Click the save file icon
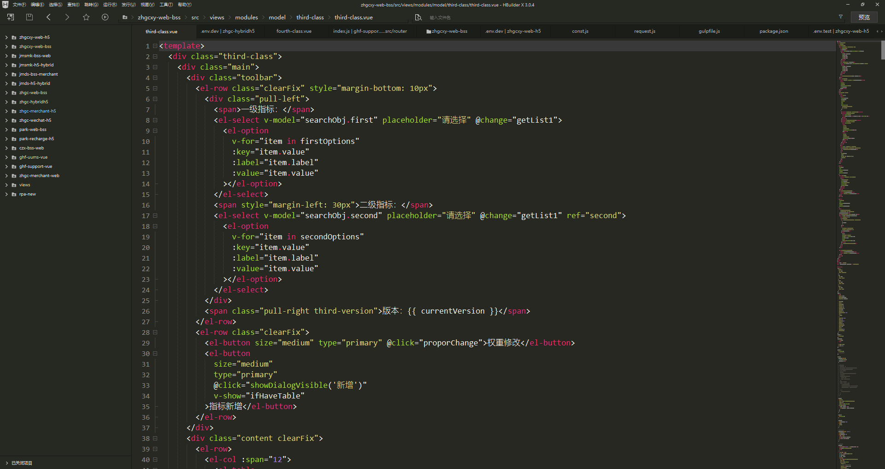885x469 pixels. pyautogui.click(x=29, y=17)
